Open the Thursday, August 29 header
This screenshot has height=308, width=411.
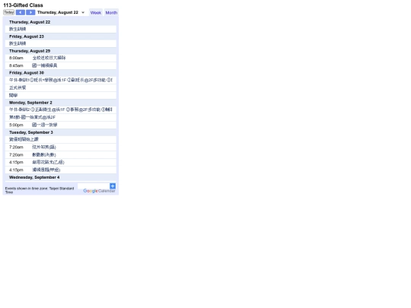[30, 51]
